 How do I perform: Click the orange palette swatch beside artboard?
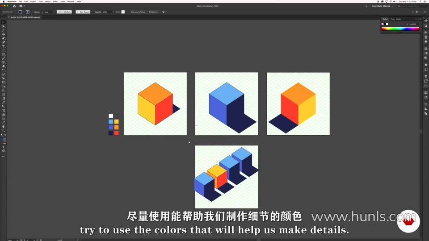click(x=116, y=127)
